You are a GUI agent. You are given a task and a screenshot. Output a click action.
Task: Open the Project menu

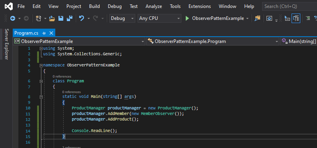coord(74,6)
